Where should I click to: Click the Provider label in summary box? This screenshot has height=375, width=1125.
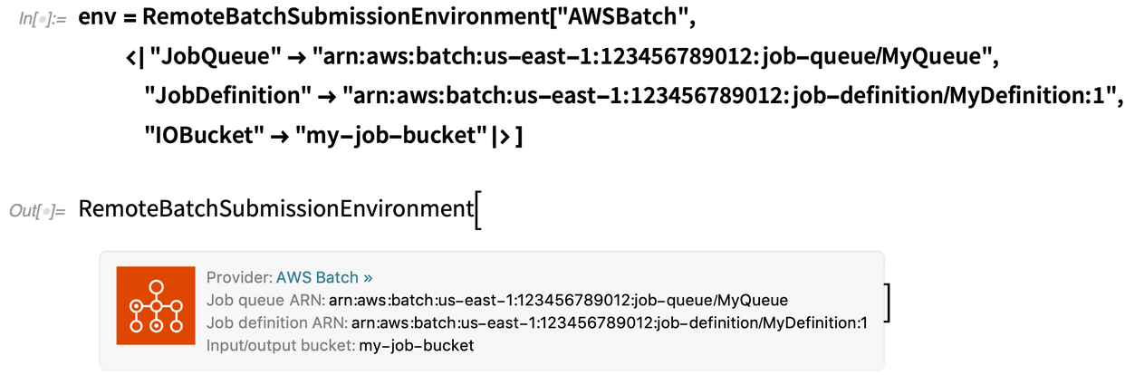point(239,277)
